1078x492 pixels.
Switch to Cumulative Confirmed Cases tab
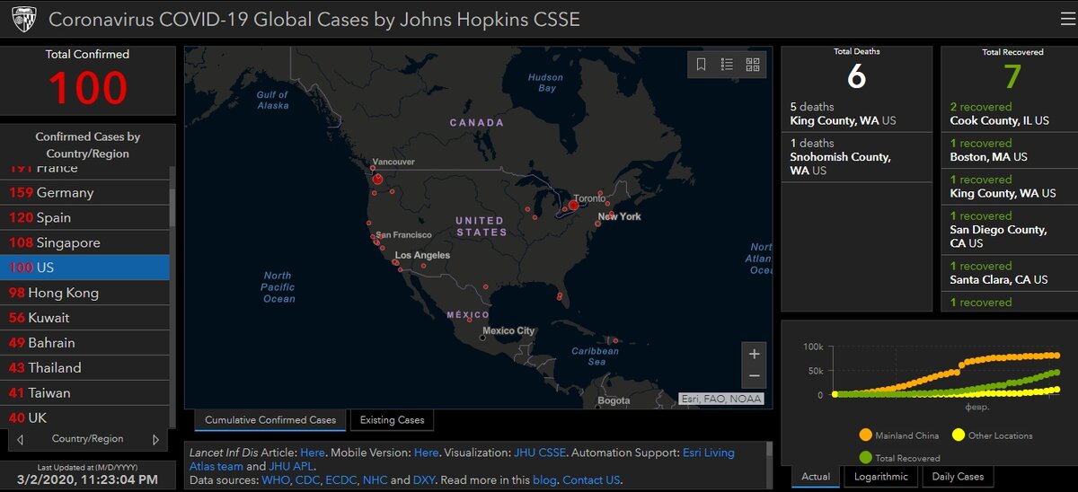pyautogui.click(x=270, y=419)
